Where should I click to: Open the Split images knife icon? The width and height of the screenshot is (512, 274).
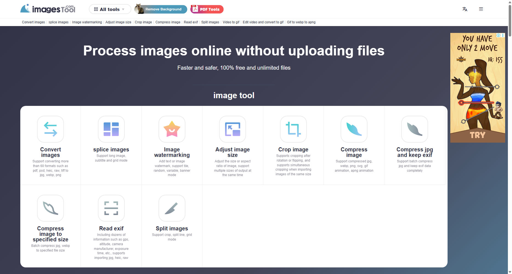coord(172,208)
